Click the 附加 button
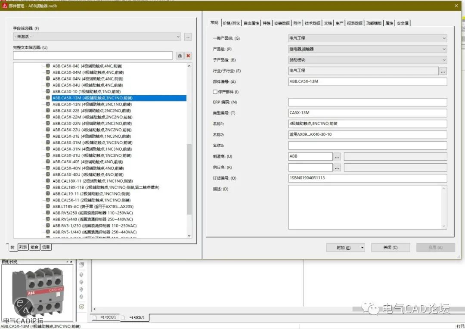Image resolution: width=465 pixels, height=329 pixels. pyautogui.click(x=343, y=248)
